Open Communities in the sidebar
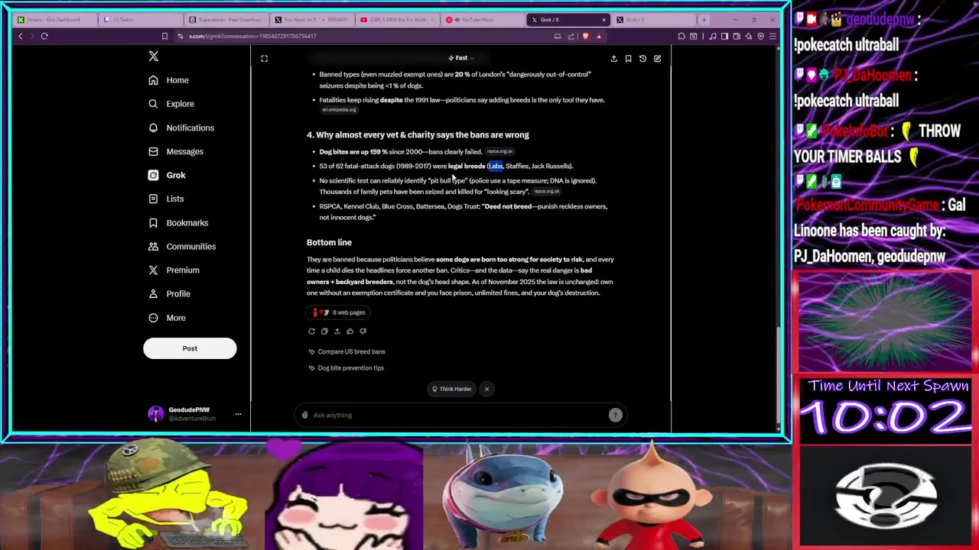Viewport: 979px width, 550px height. 182,246
